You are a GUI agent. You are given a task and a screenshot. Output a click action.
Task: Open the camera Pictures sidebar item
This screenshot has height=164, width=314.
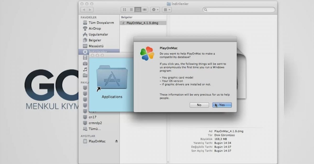point(85,64)
